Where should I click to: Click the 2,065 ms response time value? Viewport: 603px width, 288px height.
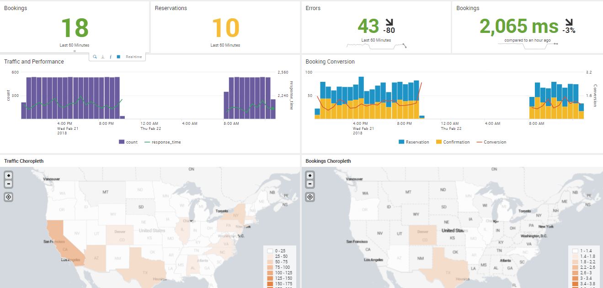click(519, 27)
